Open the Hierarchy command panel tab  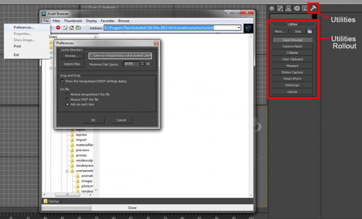click(x=288, y=9)
